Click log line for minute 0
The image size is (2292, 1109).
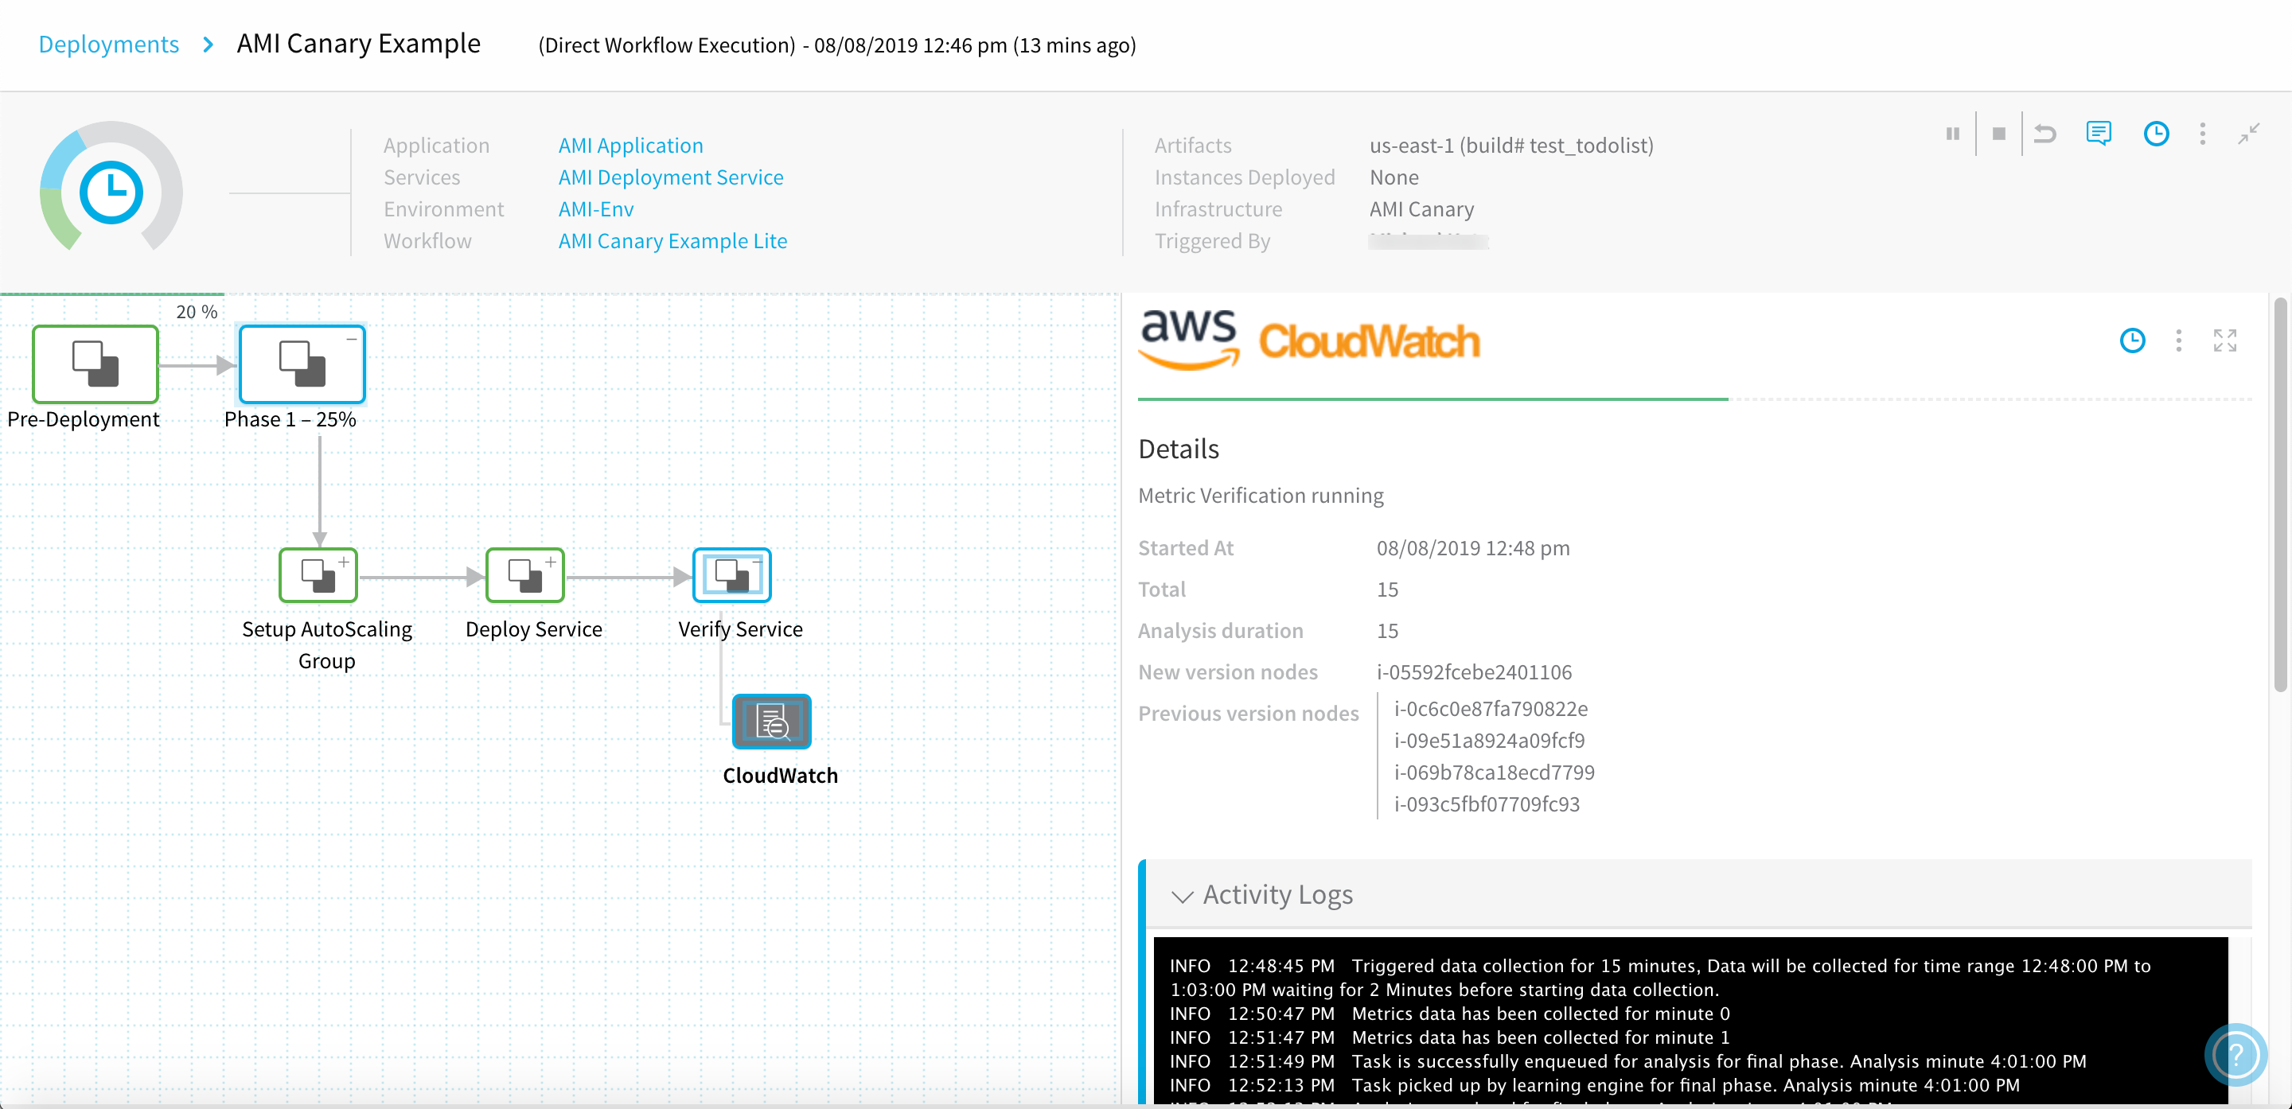[x=1450, y=1014]
